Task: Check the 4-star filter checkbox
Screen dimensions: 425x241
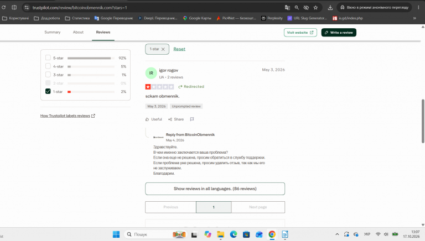Action: tap(48, 66)
